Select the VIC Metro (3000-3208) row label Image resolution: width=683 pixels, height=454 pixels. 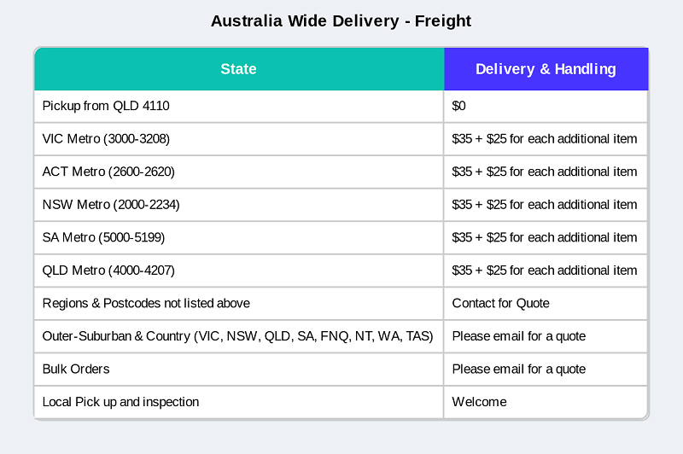point(112,138)
